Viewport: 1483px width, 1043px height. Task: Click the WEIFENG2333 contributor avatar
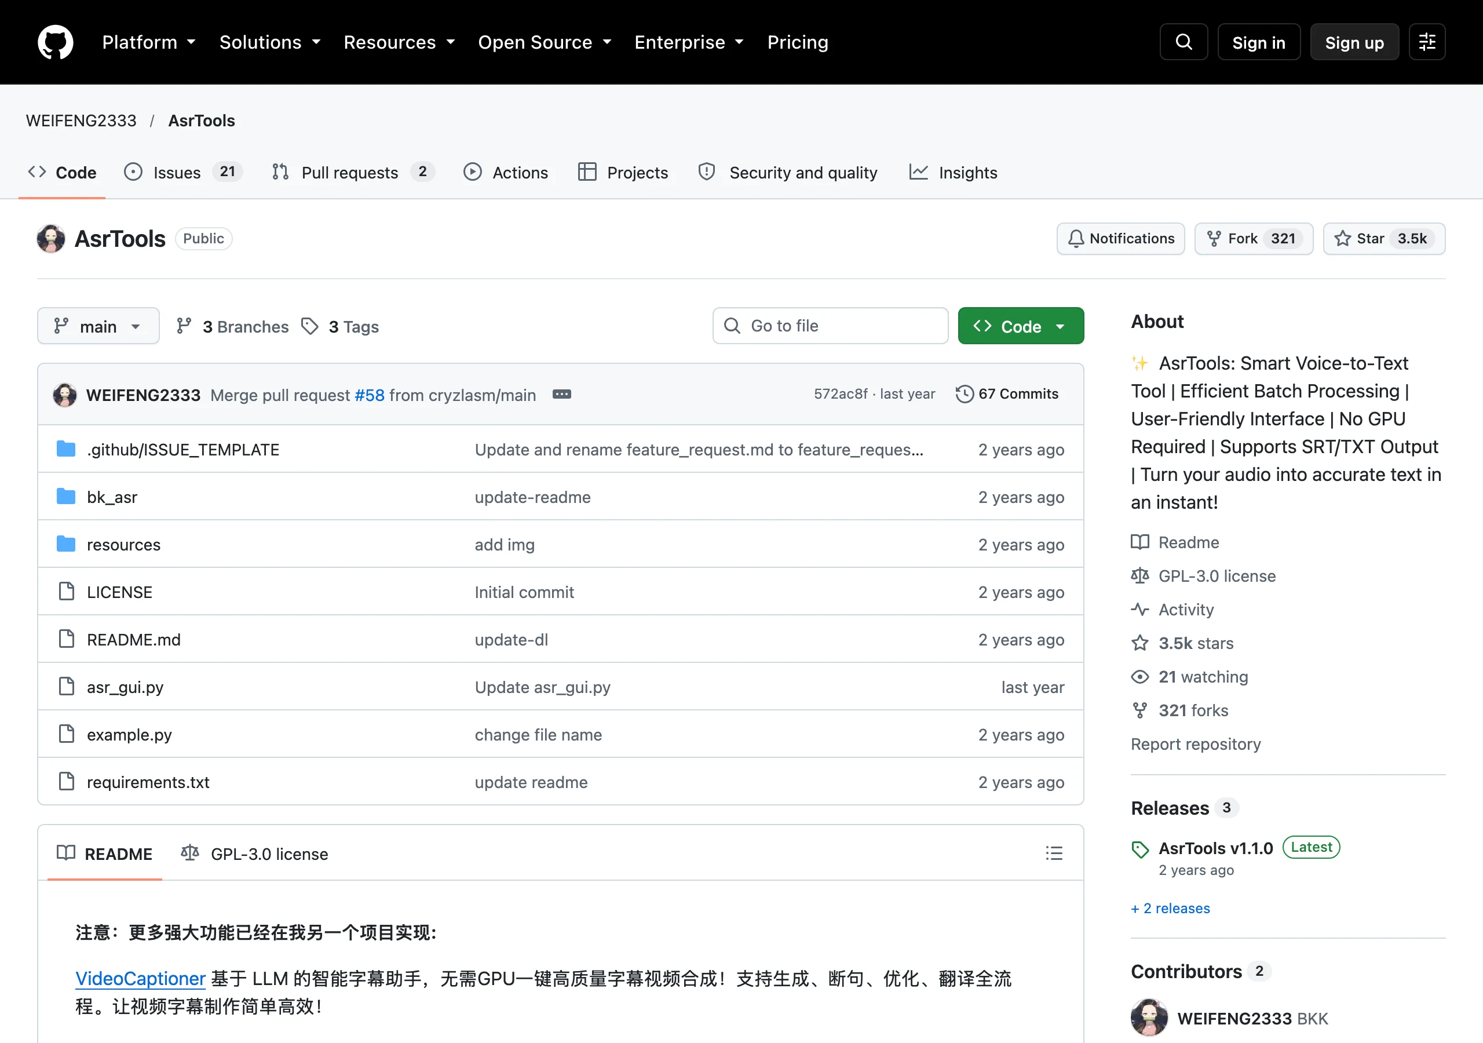[1149, 1017]
